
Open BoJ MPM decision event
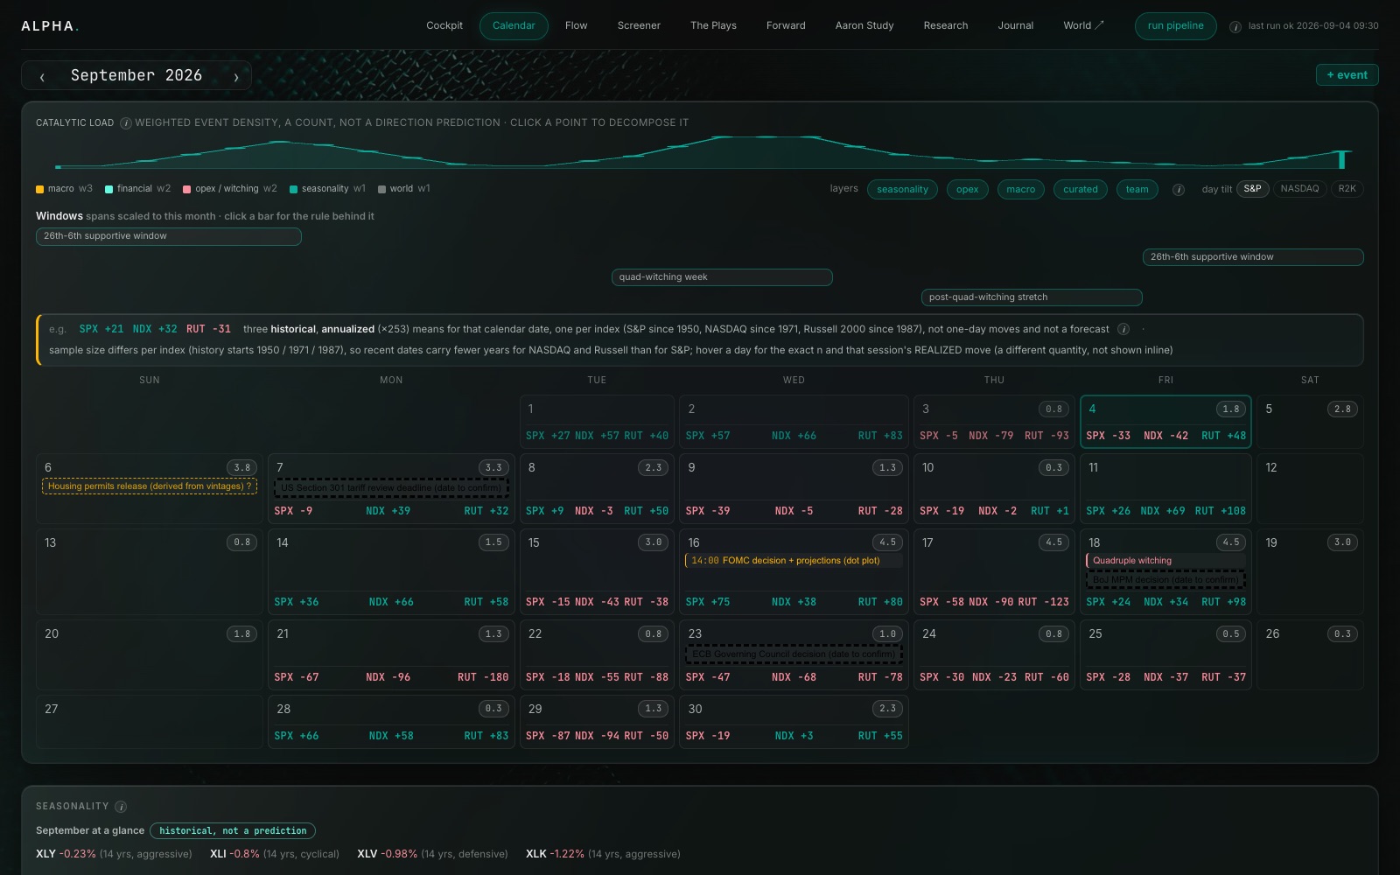tap(1165, 579)
